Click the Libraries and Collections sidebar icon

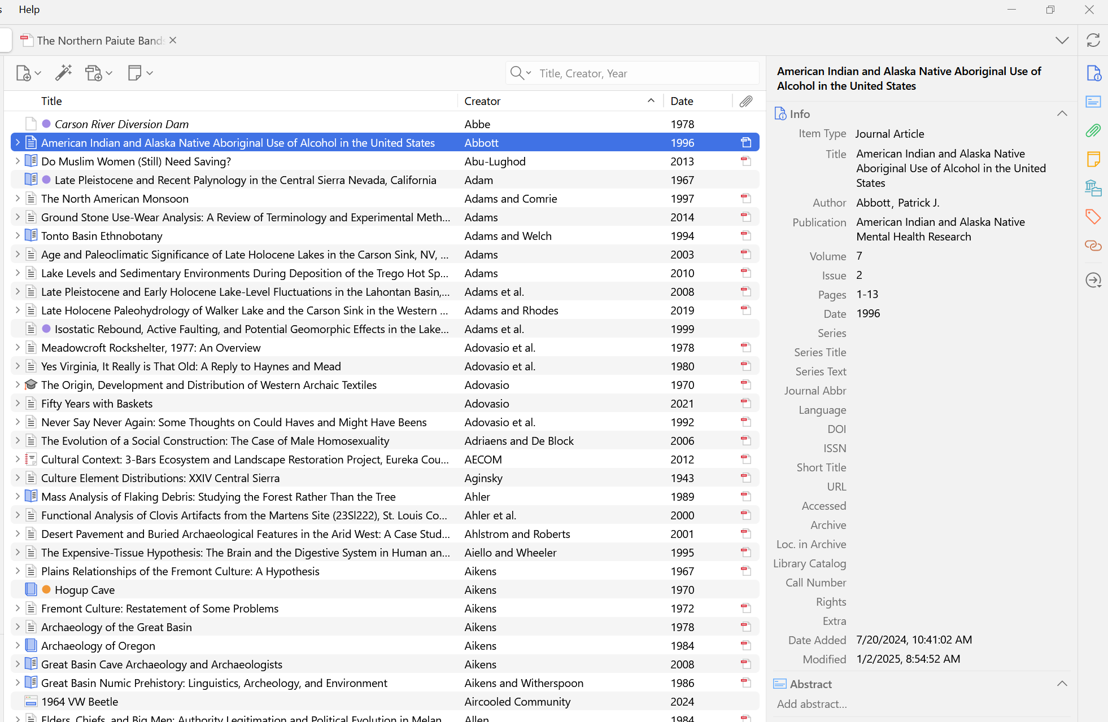click(1093, 188)
